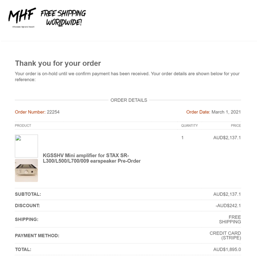Click the ORDER DETAILS section heading
Viewport: 257px width, 258px height.
pyautogui.click(x=129, y=100)
